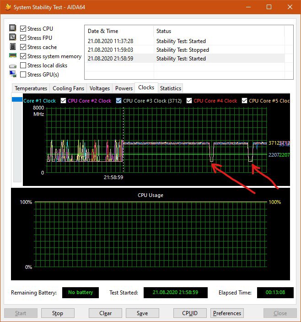Screen dimensions: 301x322
Task: Open CPUID panel
Action: tap(190, 313)
